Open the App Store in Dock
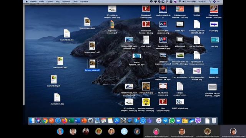Image resolution: width=246 pixels, height=138 pixels. (116, 121)
